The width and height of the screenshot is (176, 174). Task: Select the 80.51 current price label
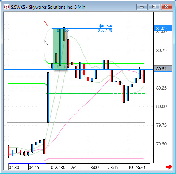click(x=163, y=69)
